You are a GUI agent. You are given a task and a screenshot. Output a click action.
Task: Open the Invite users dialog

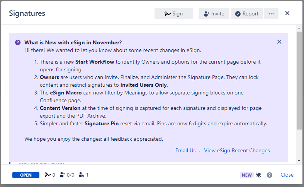(214, 13)
